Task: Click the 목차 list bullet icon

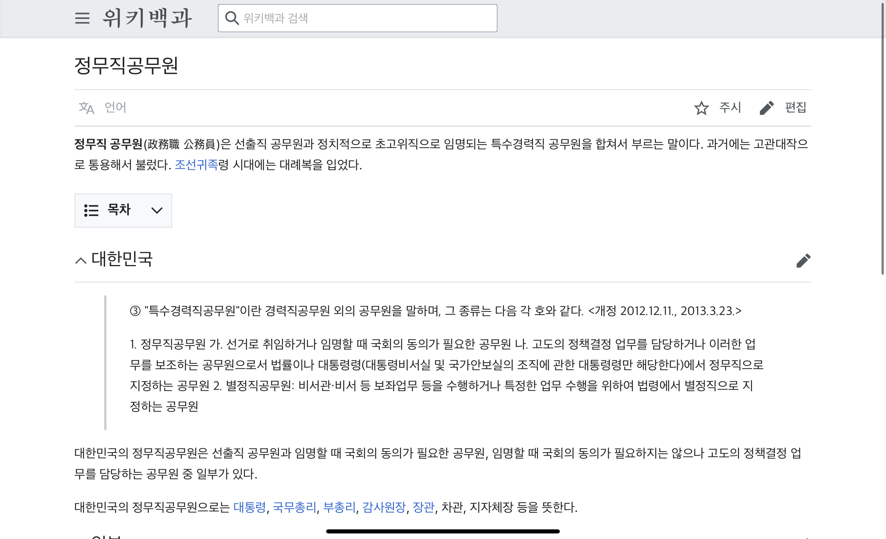Action: click(91, 210)
